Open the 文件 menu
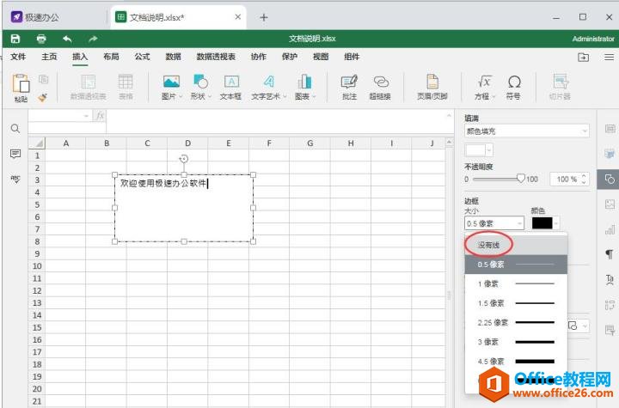This screenshot has width=619, height=408. click(18, 57)
